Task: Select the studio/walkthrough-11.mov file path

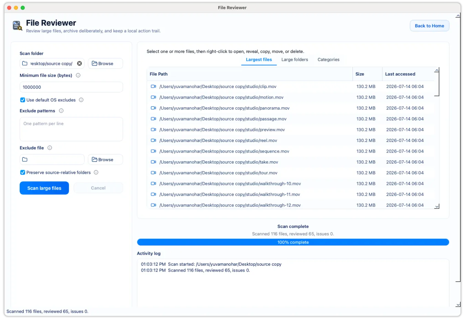Action: [229, 194]
